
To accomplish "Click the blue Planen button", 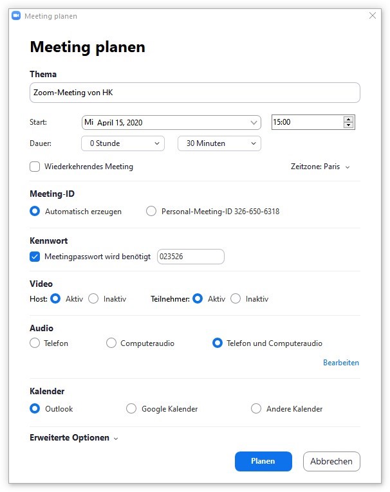I will click(263, 461).
